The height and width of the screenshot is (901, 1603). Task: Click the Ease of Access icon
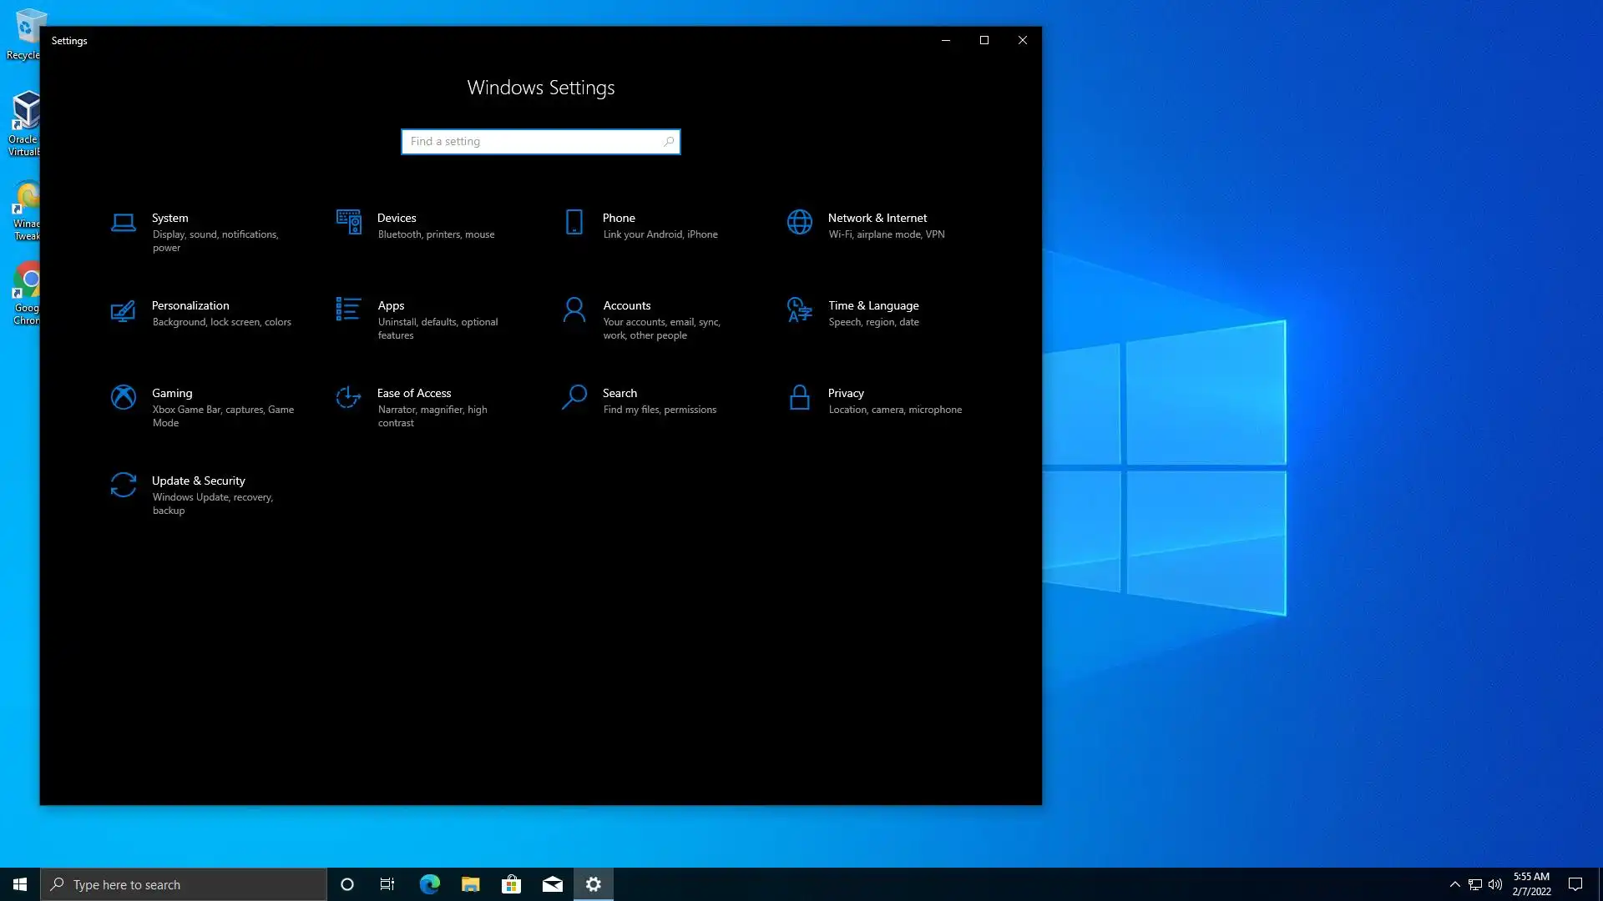pyautogui.click(x=348, y=398)
